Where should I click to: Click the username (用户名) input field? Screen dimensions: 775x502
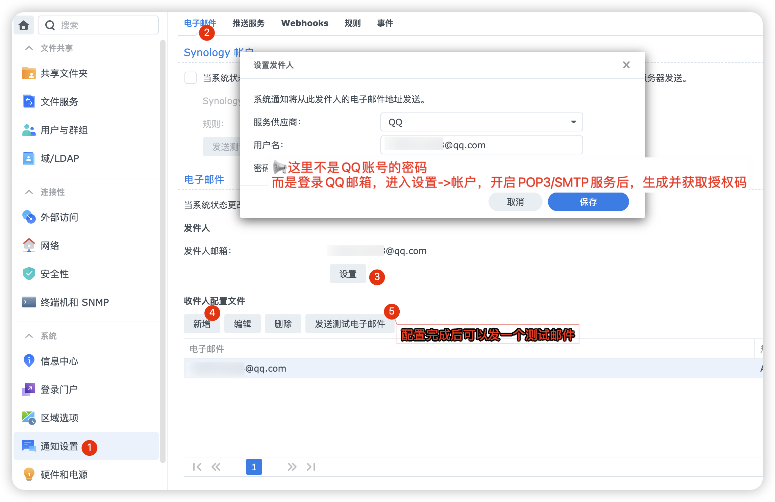(481, 145)
